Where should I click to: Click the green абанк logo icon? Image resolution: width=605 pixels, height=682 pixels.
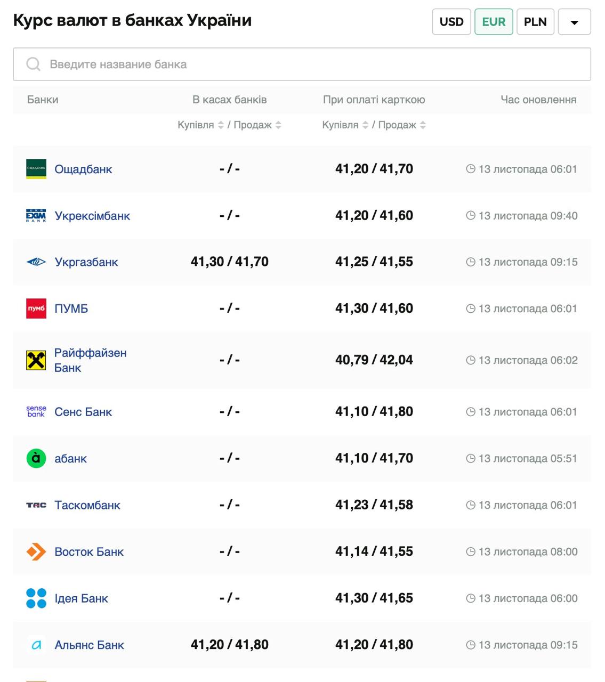pos(36,458)
